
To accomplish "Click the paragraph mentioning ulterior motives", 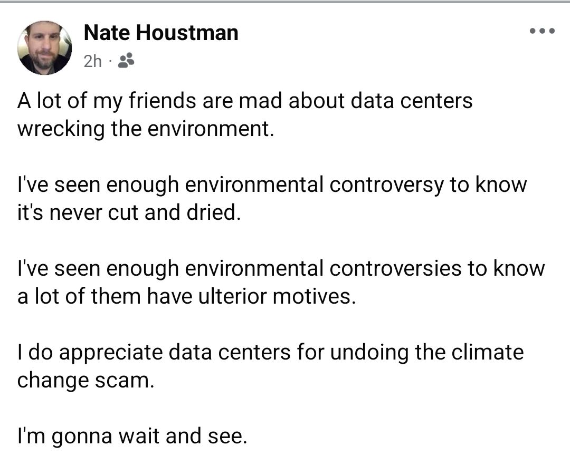I will (x=281, y=282).
